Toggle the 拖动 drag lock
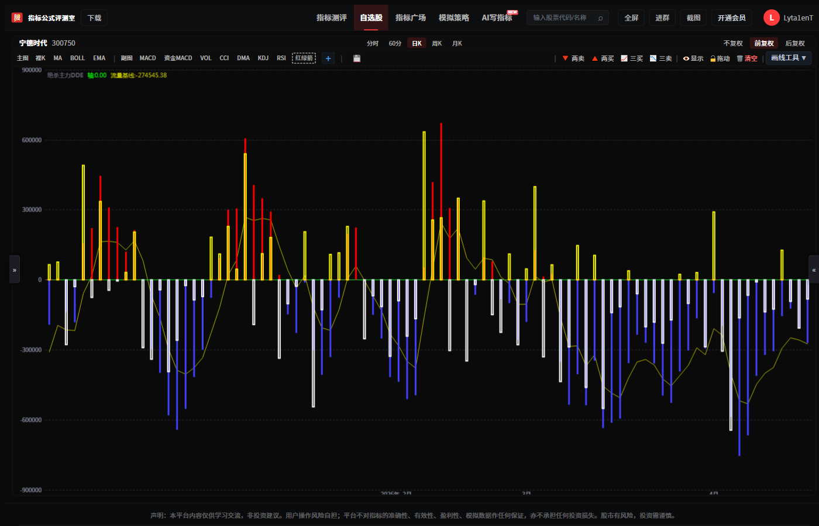Screen dimensions: 819x526 (x=720, y=58)
